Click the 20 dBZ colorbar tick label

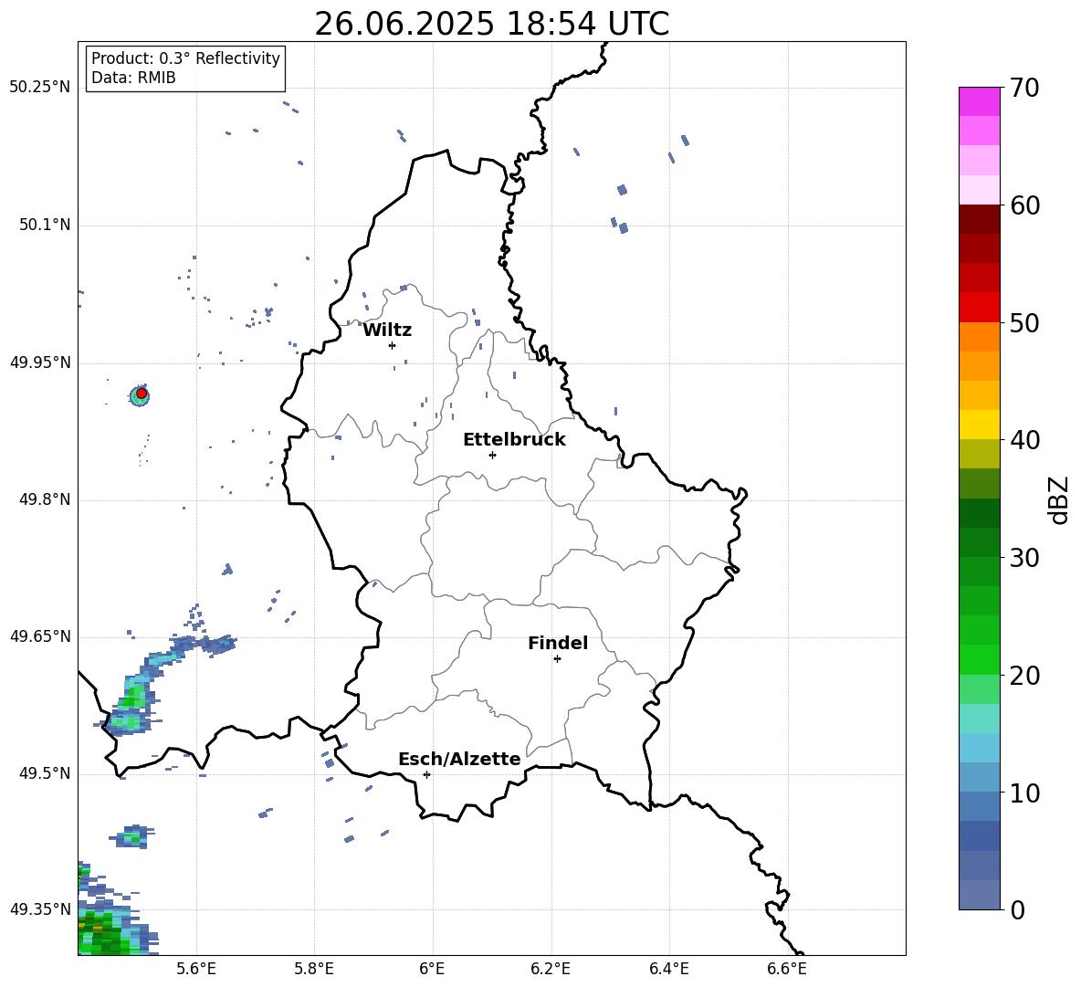[1024, 676]
